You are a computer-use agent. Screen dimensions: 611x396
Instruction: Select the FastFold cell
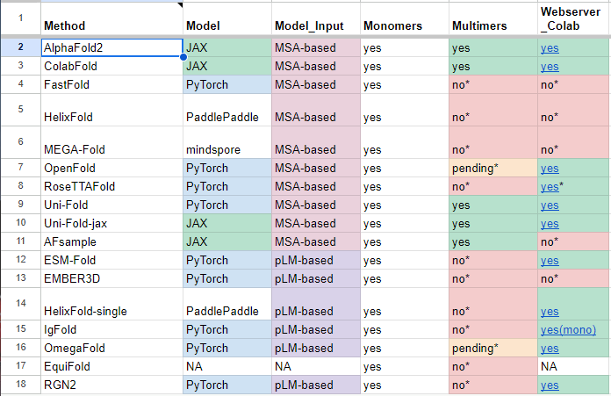pyautogui.click(x=111, y=84)
